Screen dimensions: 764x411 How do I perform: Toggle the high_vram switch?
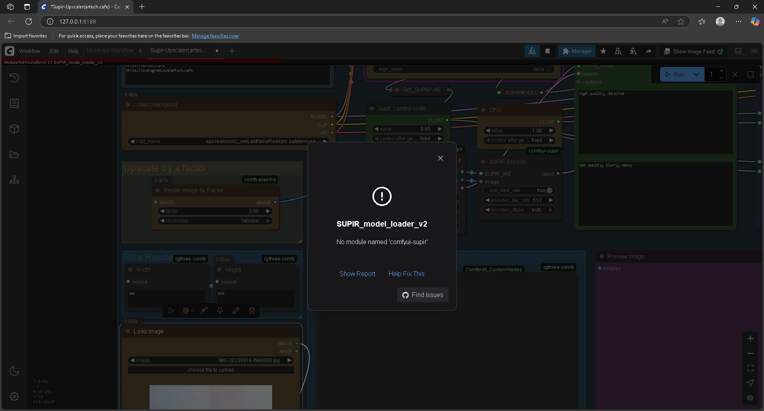[548, 69]
